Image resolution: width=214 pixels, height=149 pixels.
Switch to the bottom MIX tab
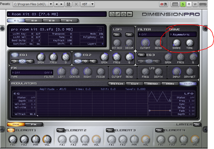click(x=16, y=124)
